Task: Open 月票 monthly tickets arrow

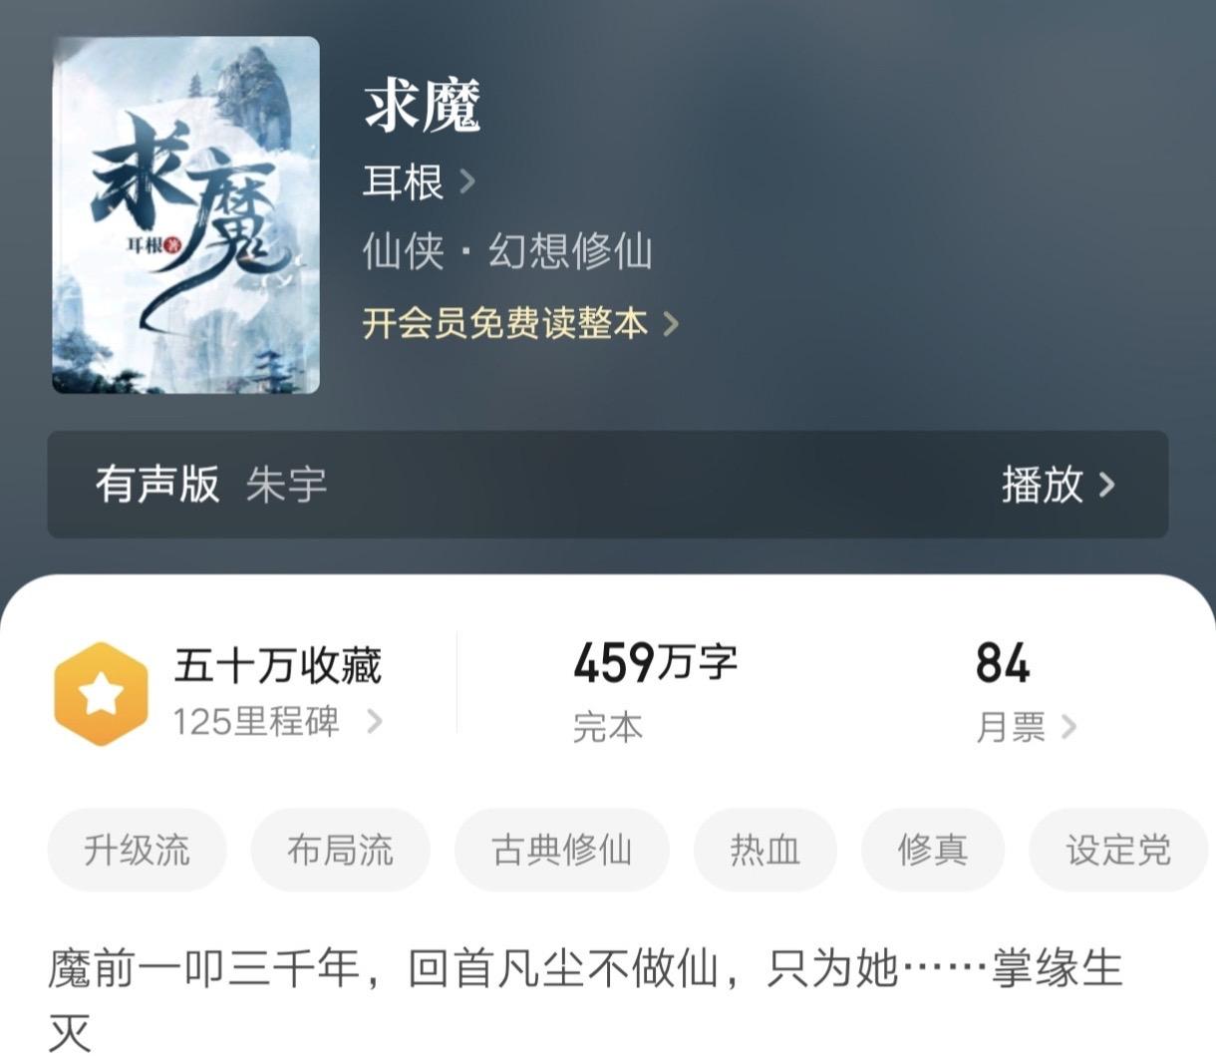Action: pyautogui.click(x=1069, y=726)
